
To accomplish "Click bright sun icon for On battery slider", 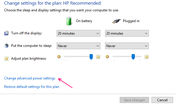I will pos(98,57).
